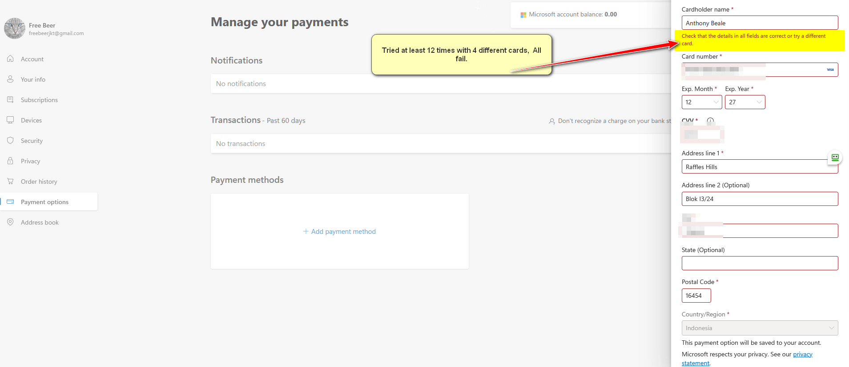
Task: Click the Devices monitor icon
Action: tap(10, 120)
